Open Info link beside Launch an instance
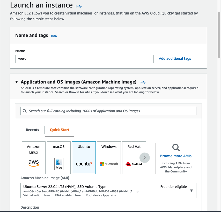 point(78,6)
